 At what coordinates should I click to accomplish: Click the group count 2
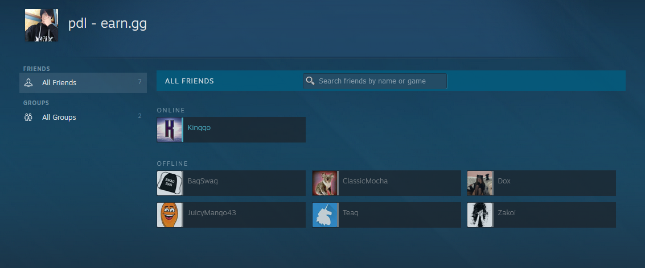point(140,116)
